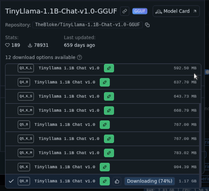Click the green rocket icon for Q5_K_M

point(109,153)
